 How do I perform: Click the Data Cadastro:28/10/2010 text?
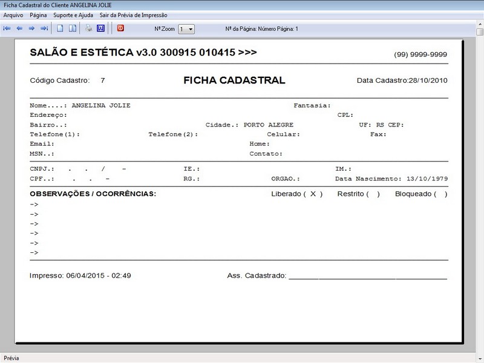click(x=402, y=80)
